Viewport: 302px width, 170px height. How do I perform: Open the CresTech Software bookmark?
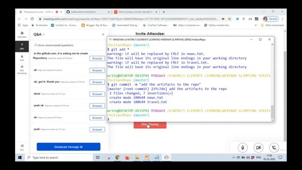156,25
